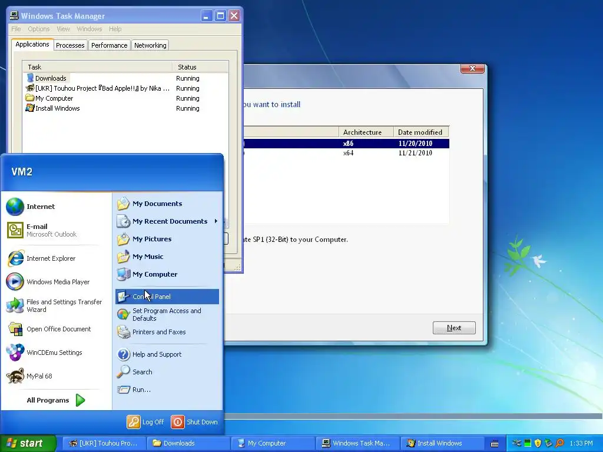The height and width of the screenshot is (452, 603).
Task: Open Task Manager Help menu
Action: click(x=115, y=29)
